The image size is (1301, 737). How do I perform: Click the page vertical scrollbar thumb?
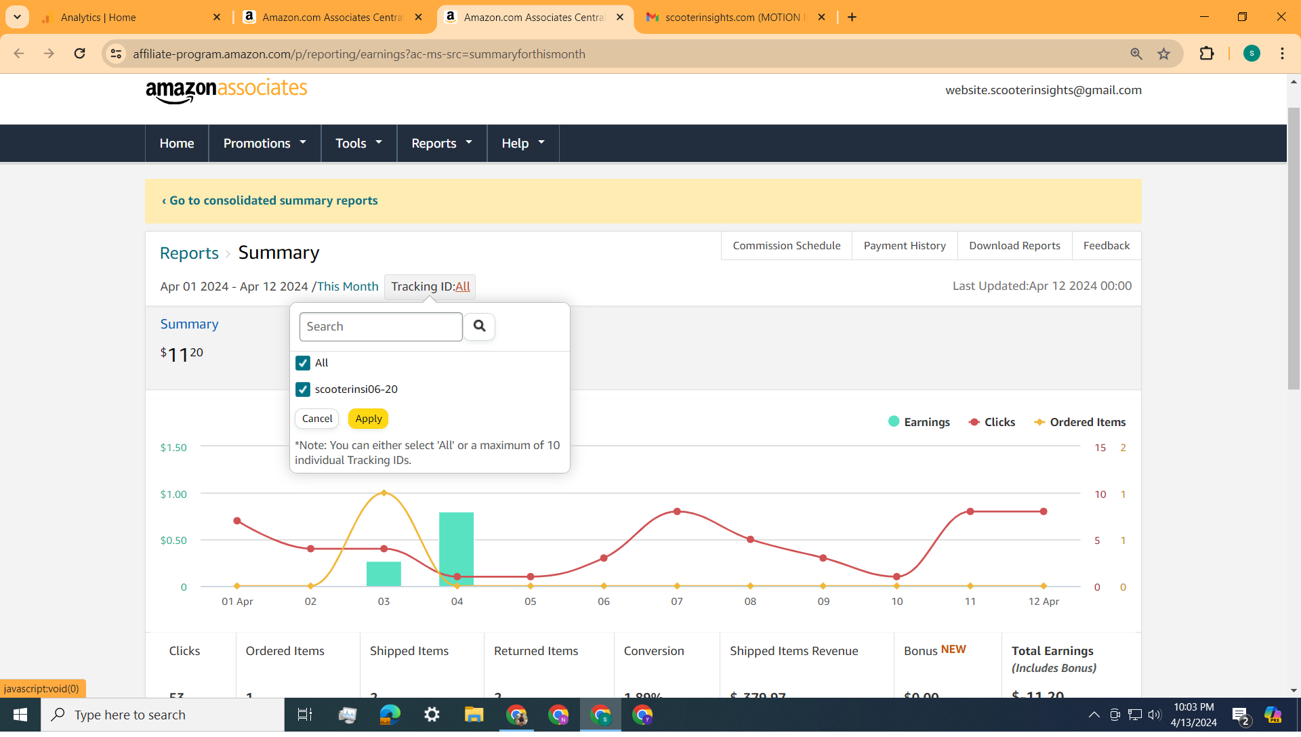[1294, 248]
